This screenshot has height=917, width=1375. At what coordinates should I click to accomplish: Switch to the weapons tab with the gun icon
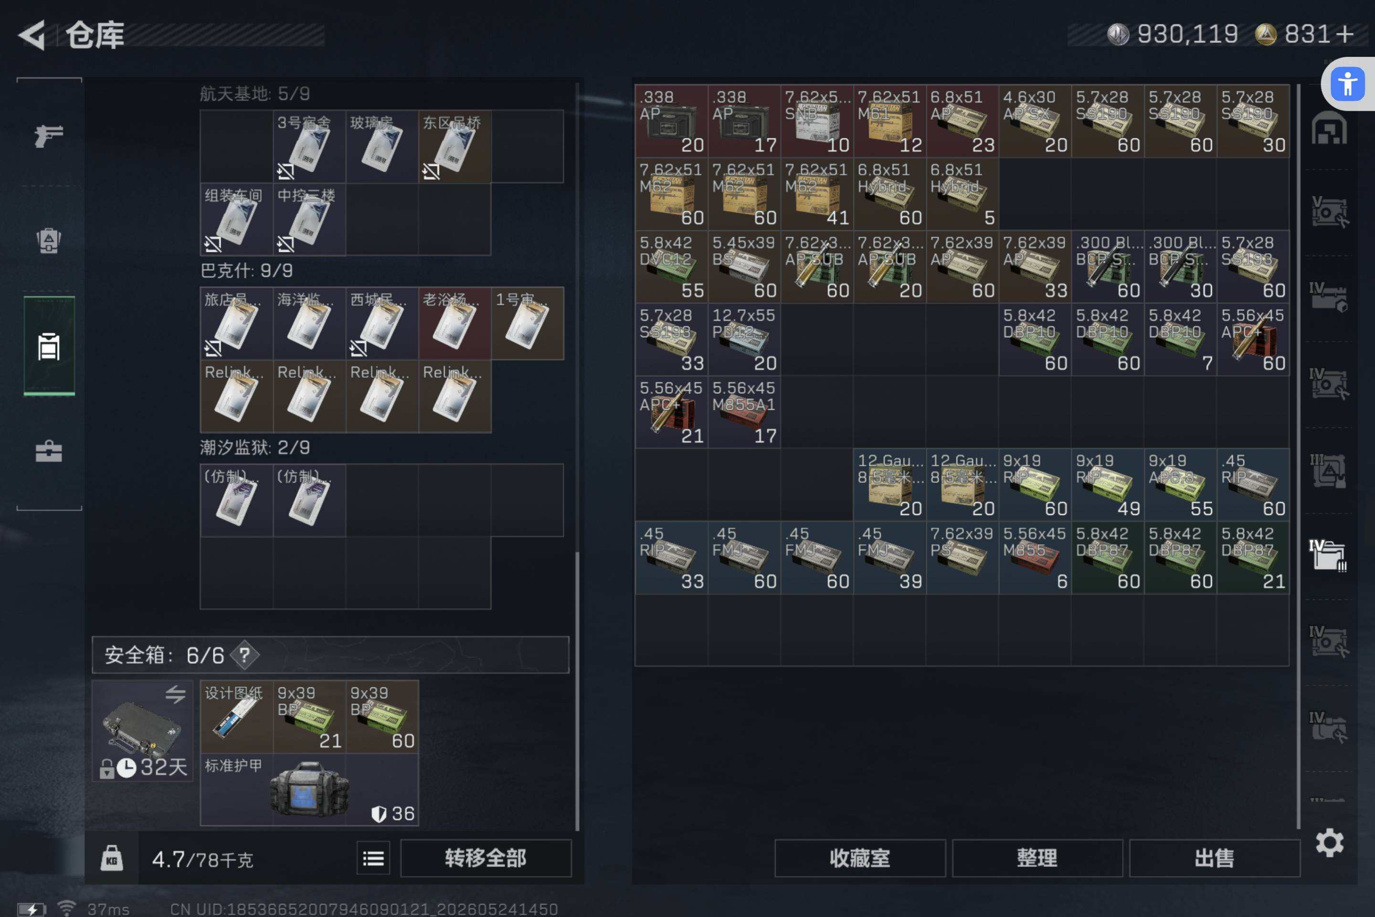point(49,136)
